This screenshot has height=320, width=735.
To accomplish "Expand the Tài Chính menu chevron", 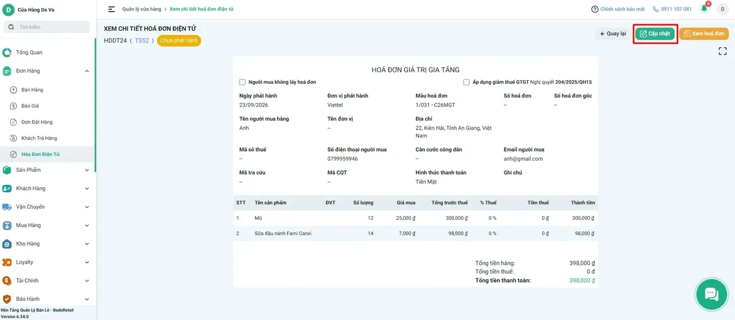I will [x=87, y=280].
